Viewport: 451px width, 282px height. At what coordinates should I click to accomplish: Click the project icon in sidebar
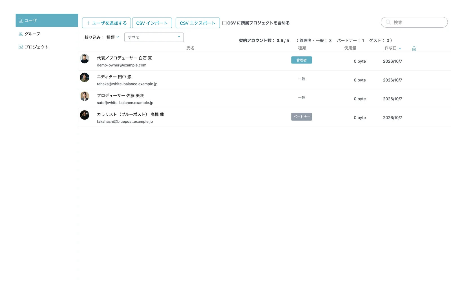coord(21,47)
